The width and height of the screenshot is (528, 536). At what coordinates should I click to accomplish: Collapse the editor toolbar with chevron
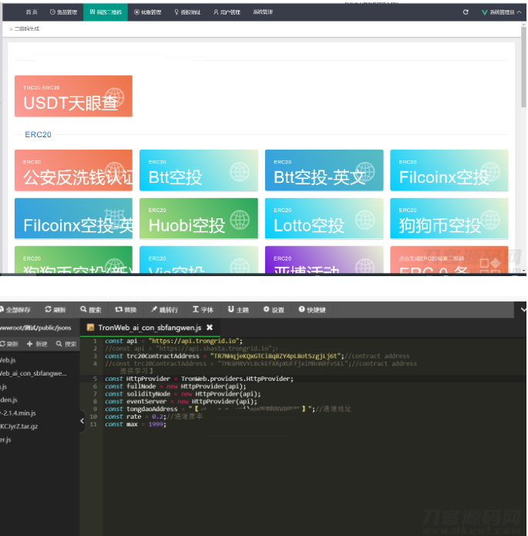click(x=523, y=310)
